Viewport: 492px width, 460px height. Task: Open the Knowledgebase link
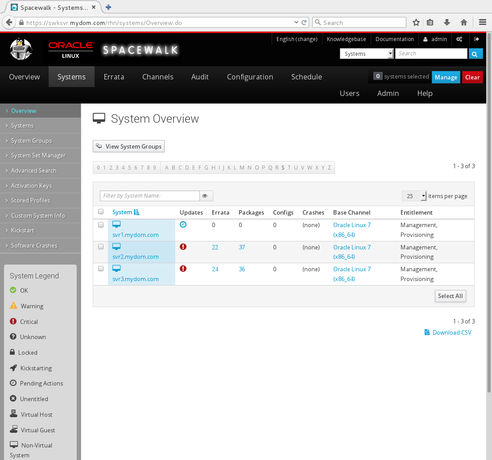pos(346,39)
